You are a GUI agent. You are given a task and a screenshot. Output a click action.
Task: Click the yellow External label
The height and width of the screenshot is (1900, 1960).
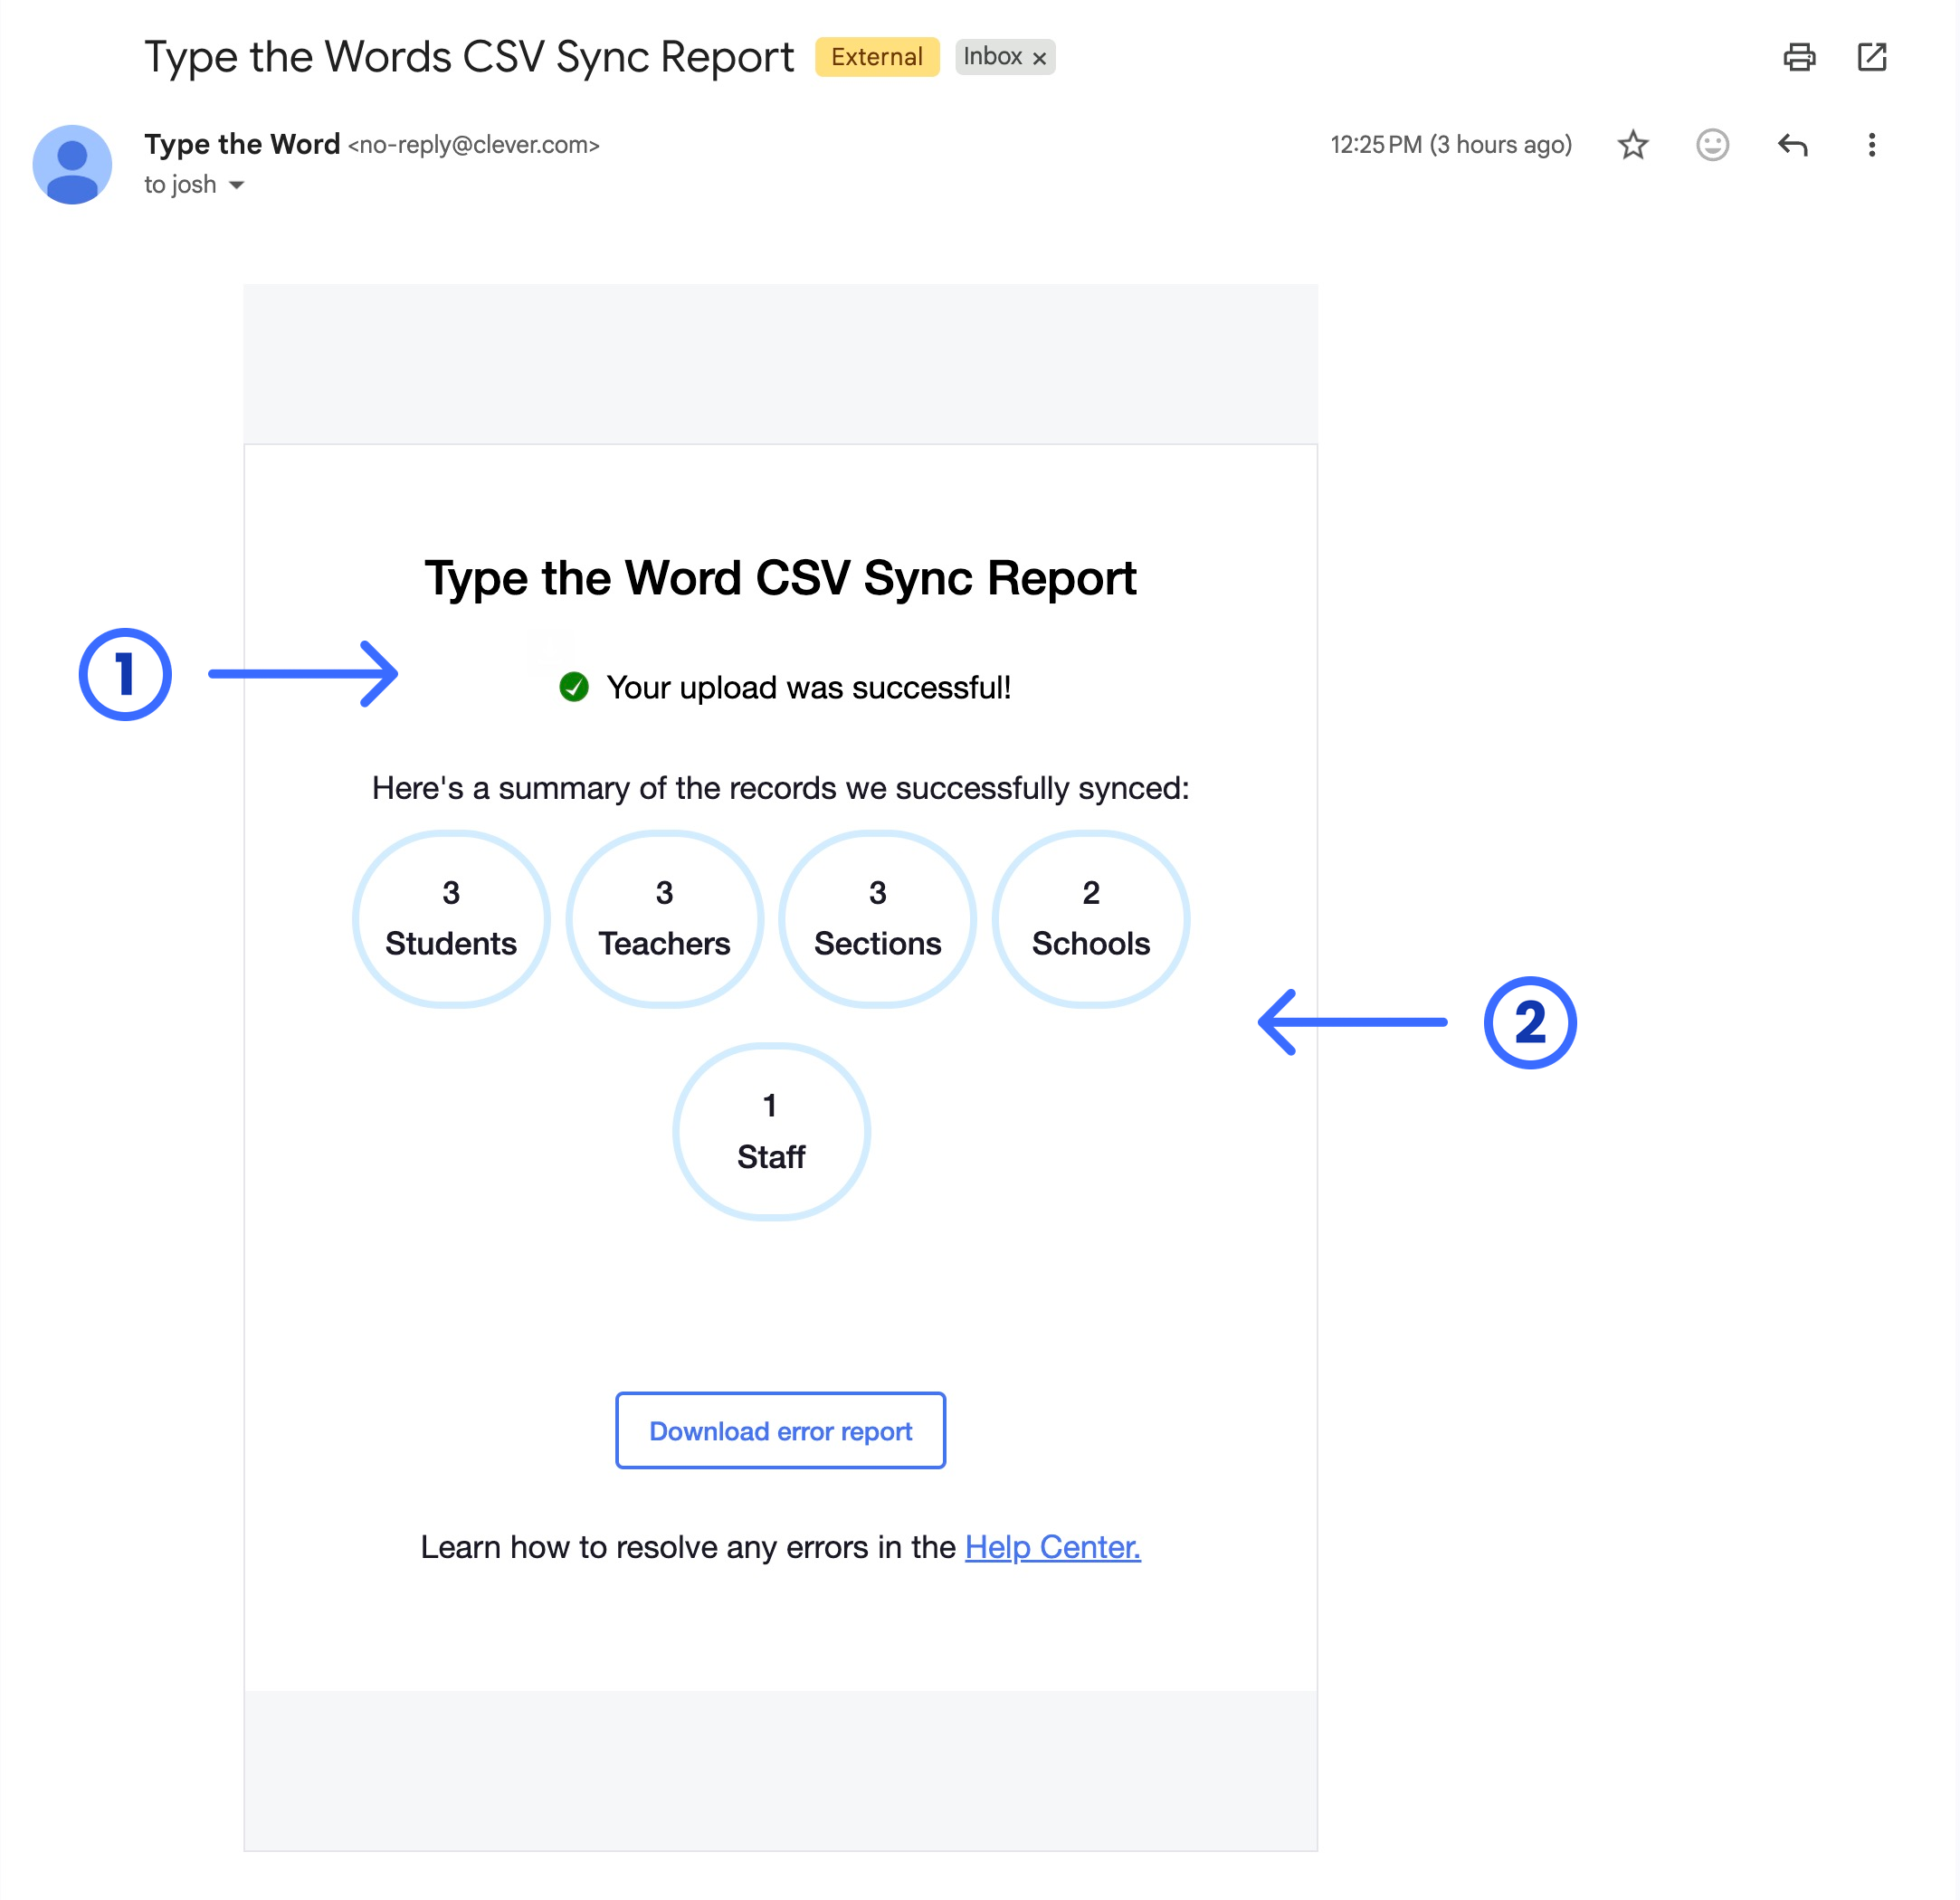pyautogui.click(x=877, y=57)
